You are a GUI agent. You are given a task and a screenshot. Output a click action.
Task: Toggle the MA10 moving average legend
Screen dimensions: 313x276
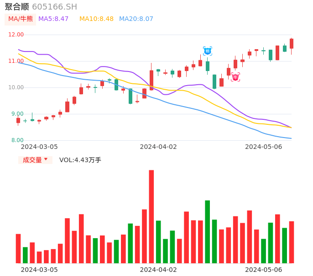(96, 19)
